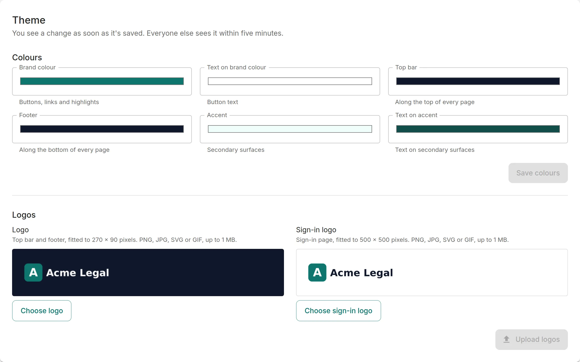Click the Upload logos button
This screenshot has height=362, width=580.
tap(531, 339)
